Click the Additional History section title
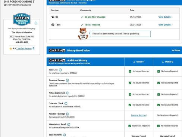 tap(77, 60)
